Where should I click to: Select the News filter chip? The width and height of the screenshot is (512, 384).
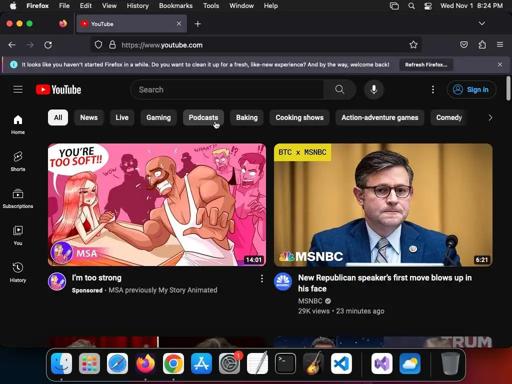point(89,117)
